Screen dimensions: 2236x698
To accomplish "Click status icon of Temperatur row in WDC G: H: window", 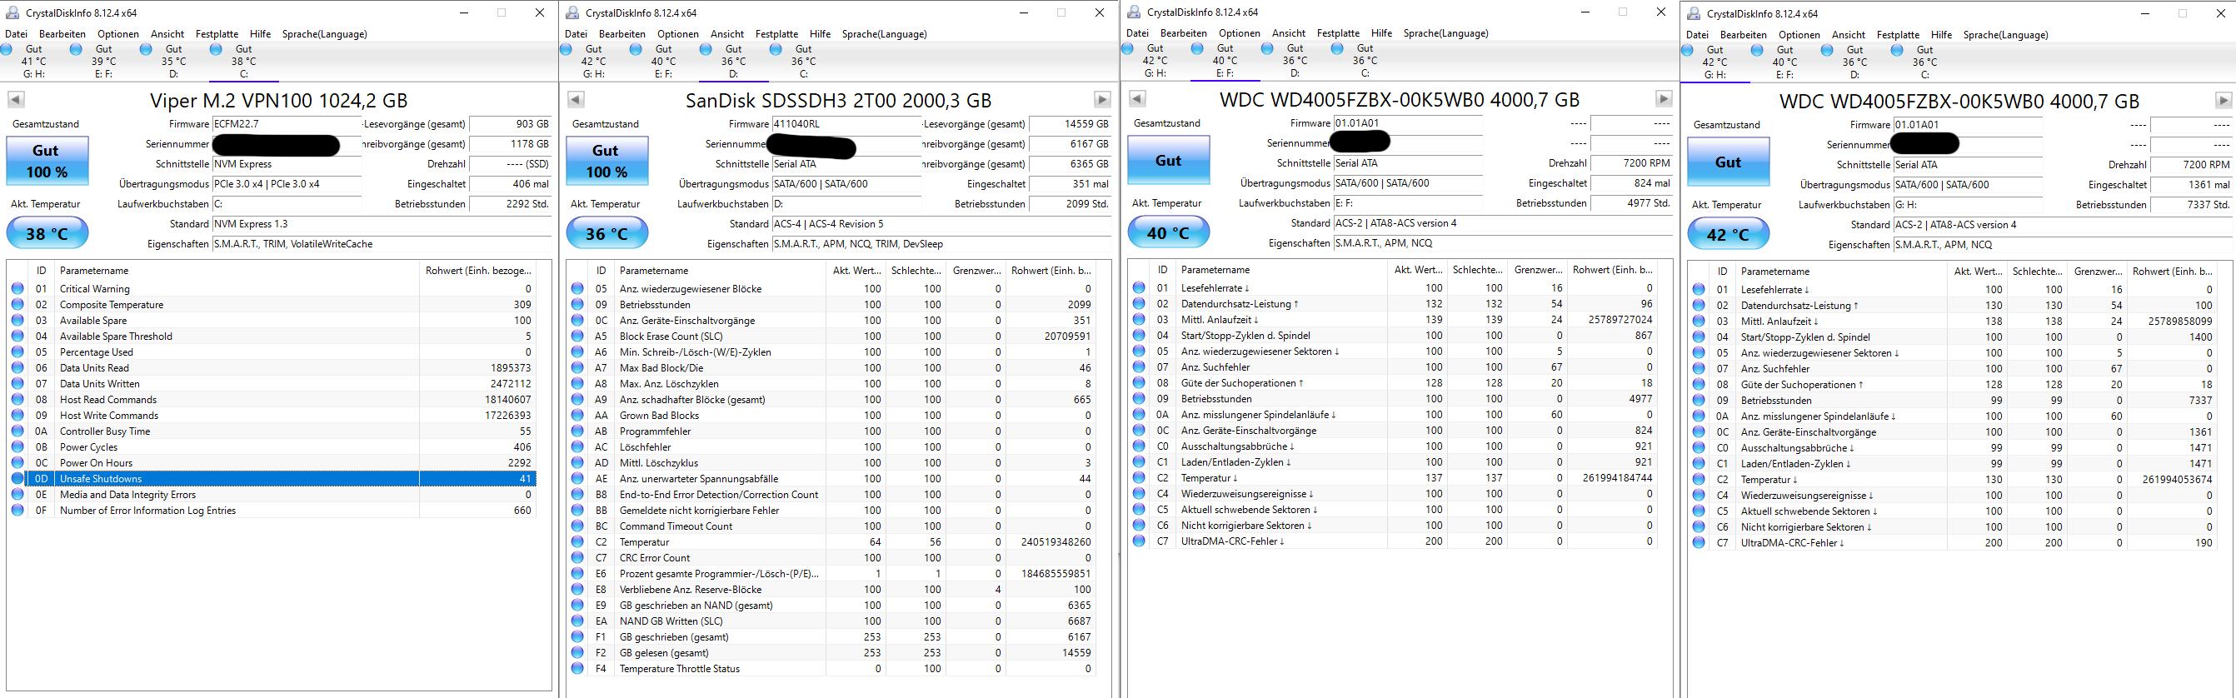I will 1699,479.
